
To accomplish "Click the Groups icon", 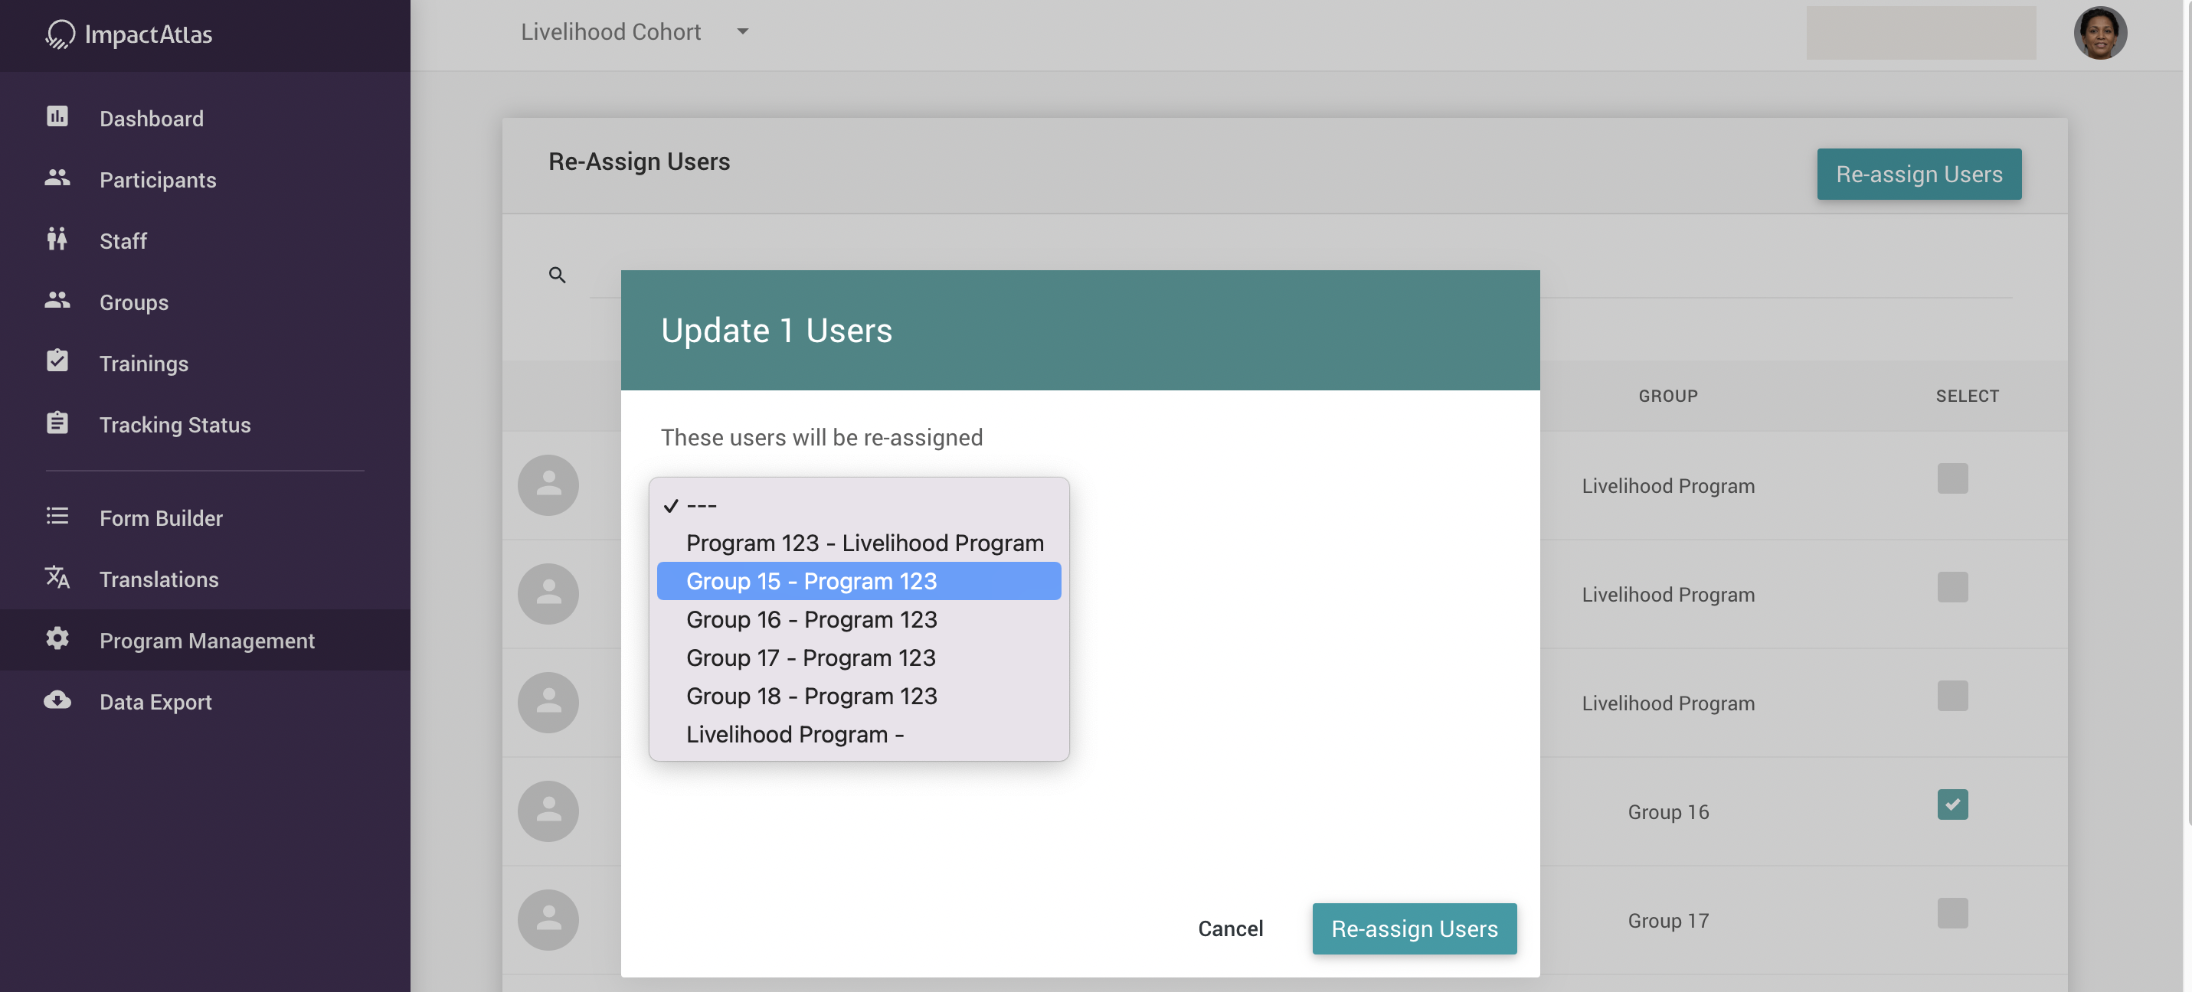I will pyautogui.click(x=57, y=300).
